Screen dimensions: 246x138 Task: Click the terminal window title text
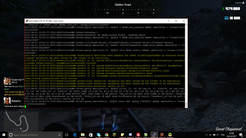coord(46,21)
